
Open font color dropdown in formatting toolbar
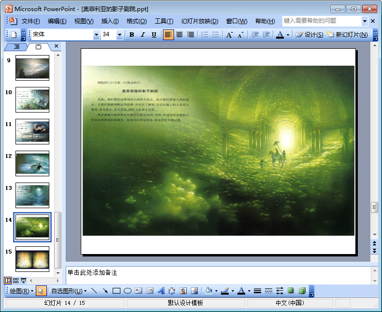(288, 35)
